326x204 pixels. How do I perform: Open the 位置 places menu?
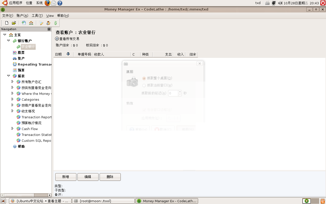(x=29, y=3)
